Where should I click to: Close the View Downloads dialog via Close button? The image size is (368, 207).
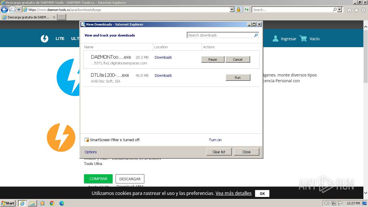click(x=246, y=152)
